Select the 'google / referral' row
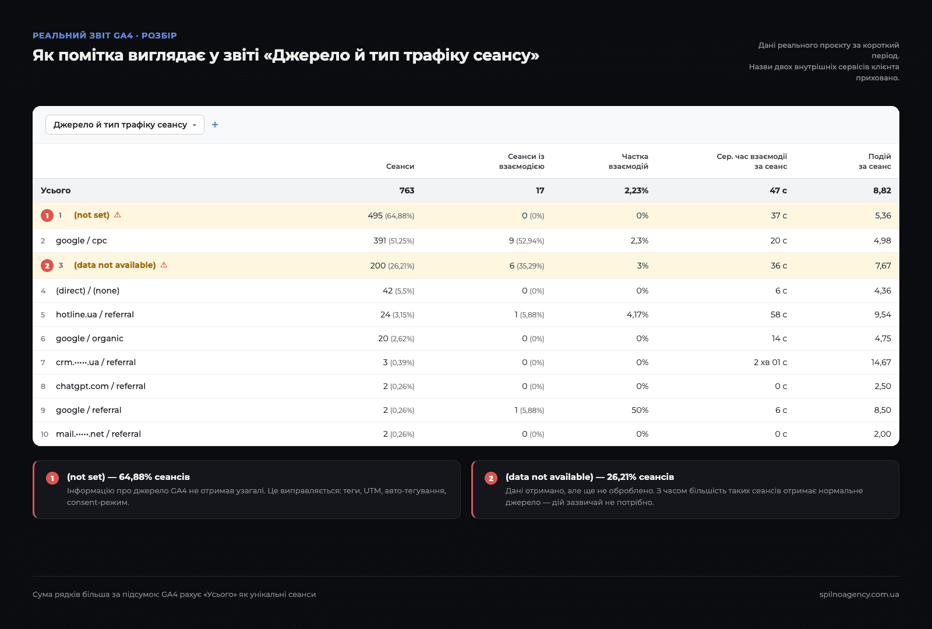 click(466, 410)
